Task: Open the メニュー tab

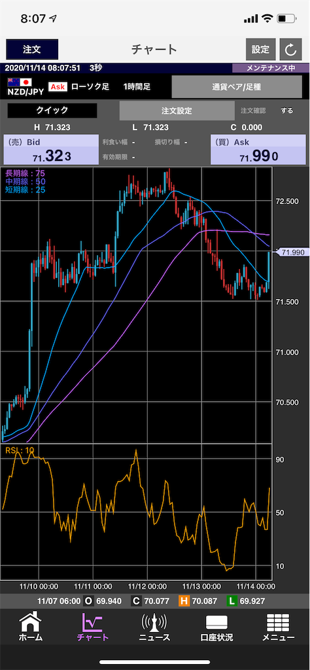Action: tap(278, 627)
